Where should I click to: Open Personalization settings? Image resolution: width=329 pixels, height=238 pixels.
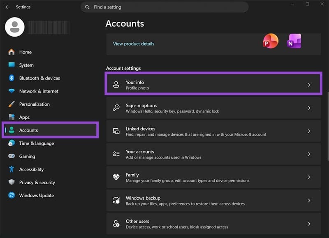coord(36,104)
